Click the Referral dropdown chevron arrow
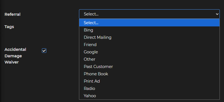The height and width of the screenshot is (102, 224). point(217,14)
